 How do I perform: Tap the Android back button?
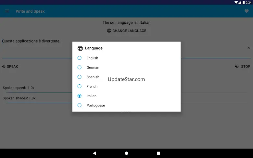[95, 153]
